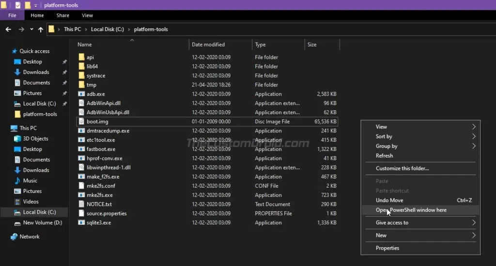Click the sqlite3.exe file icon
This screenshot has height=266, width=496.
(81, 222)
